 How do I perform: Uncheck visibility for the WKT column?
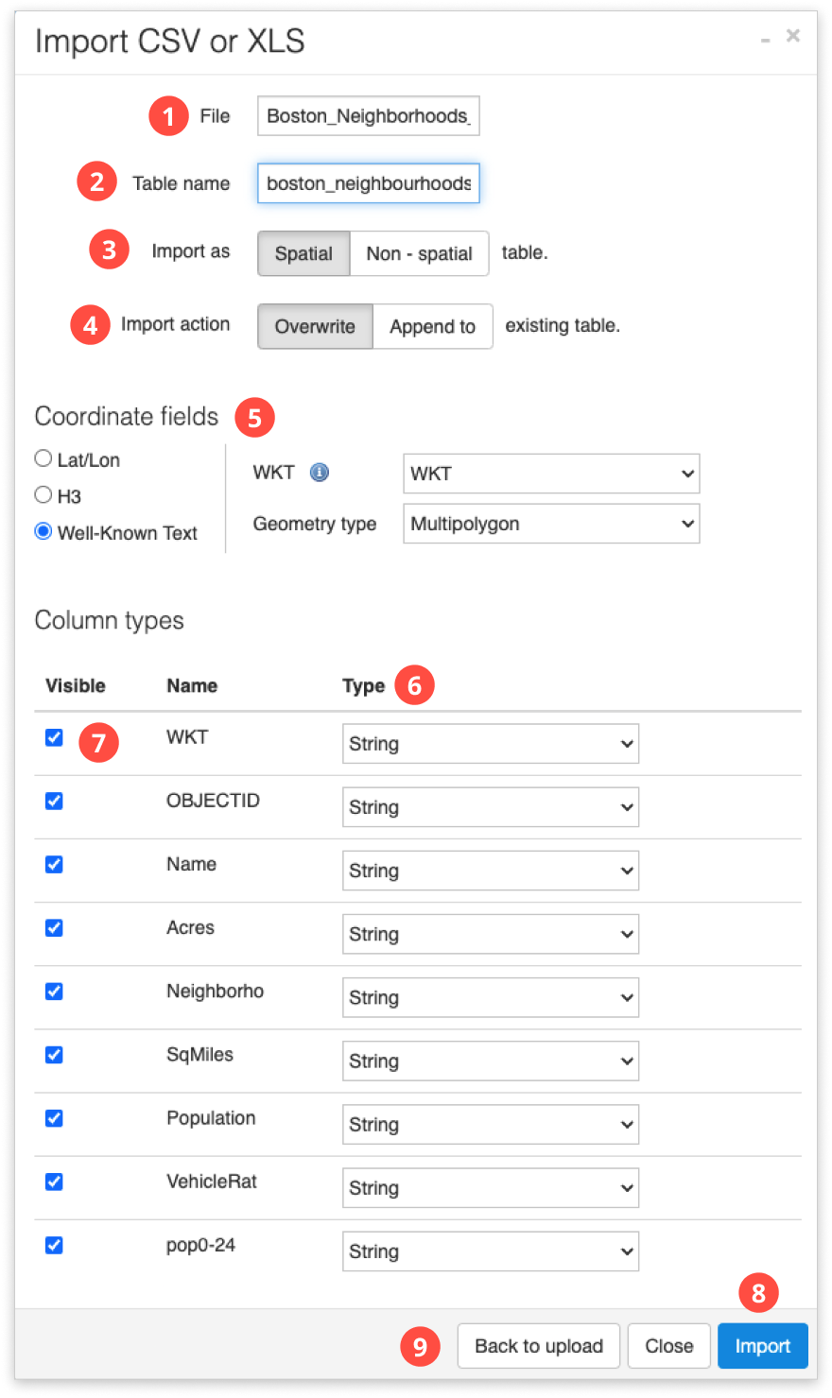(54, 737)
